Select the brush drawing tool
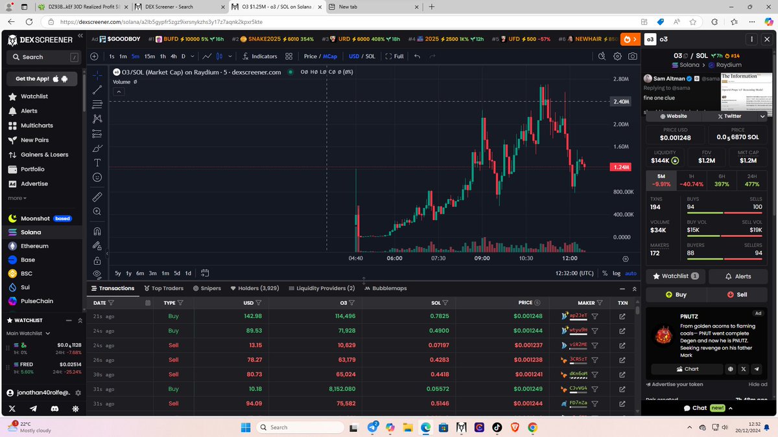The height and width of the screenshot is (437, 778). 97,148
